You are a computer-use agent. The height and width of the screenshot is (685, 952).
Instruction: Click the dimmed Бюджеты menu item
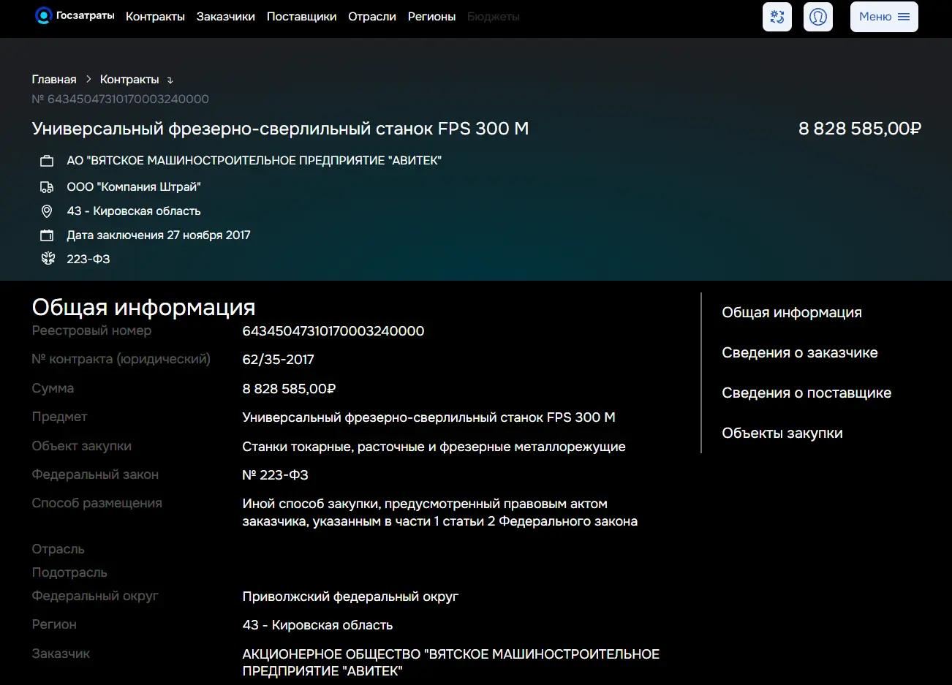494,16
